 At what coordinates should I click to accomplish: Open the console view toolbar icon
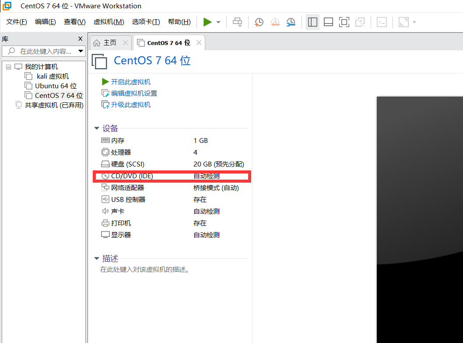click(x=382, y=22)
